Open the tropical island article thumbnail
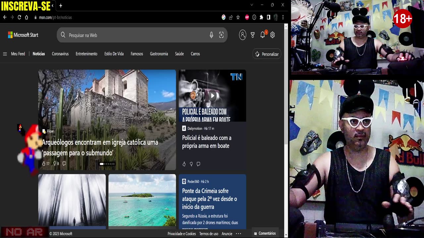424x238 pixels. [x=142, y=200]
